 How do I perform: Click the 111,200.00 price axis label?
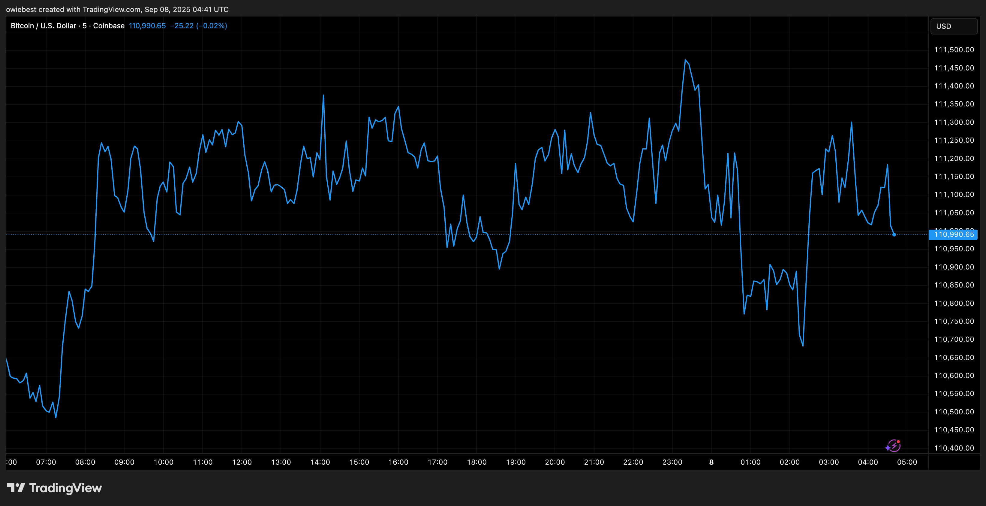[954, 158]
